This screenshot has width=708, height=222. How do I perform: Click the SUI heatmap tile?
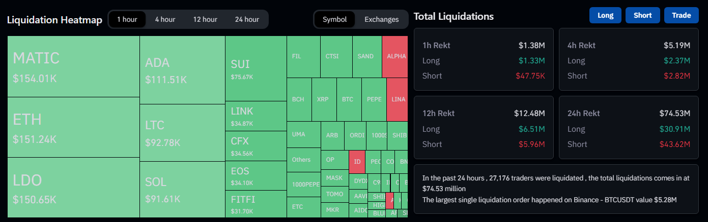coord(256,68)
